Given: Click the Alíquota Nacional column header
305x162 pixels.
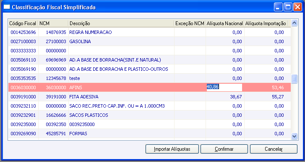Looking at the screenshot, I should click(225, 23).
